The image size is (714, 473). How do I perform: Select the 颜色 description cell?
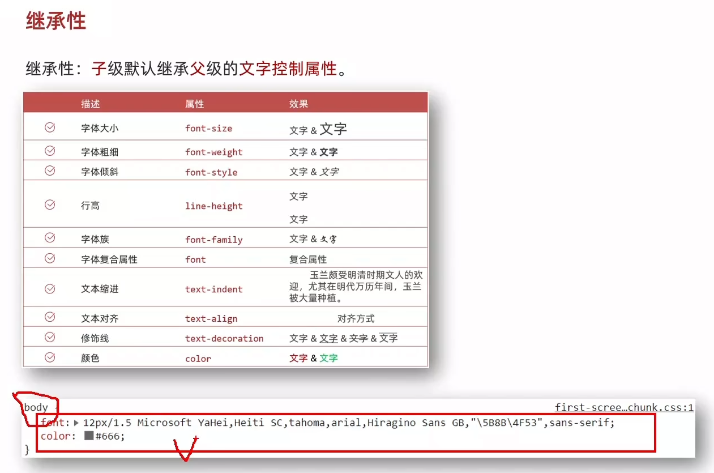click(x=91, y=358)
